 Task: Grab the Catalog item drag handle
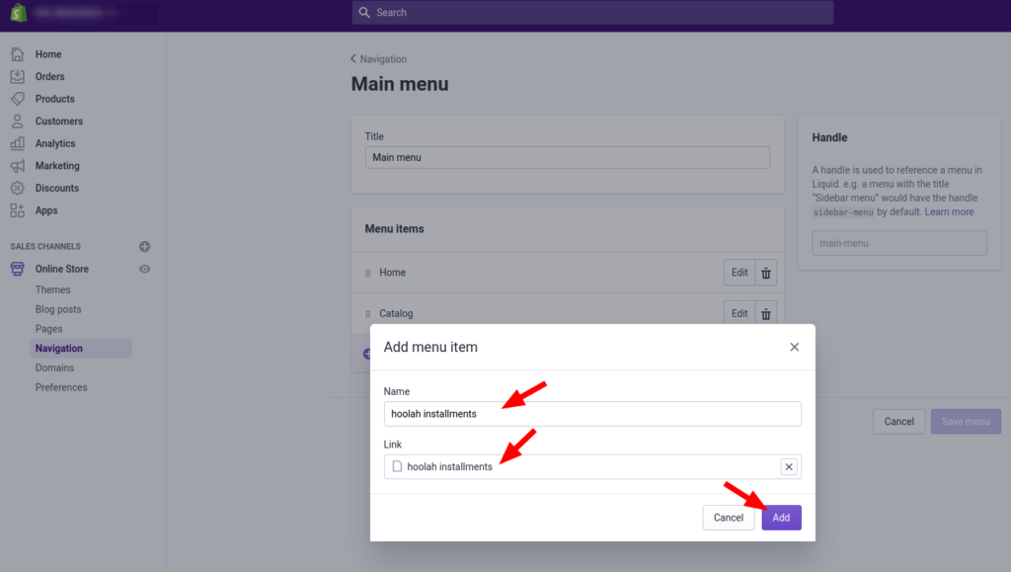pyautogui.click(x=368, y=314)
